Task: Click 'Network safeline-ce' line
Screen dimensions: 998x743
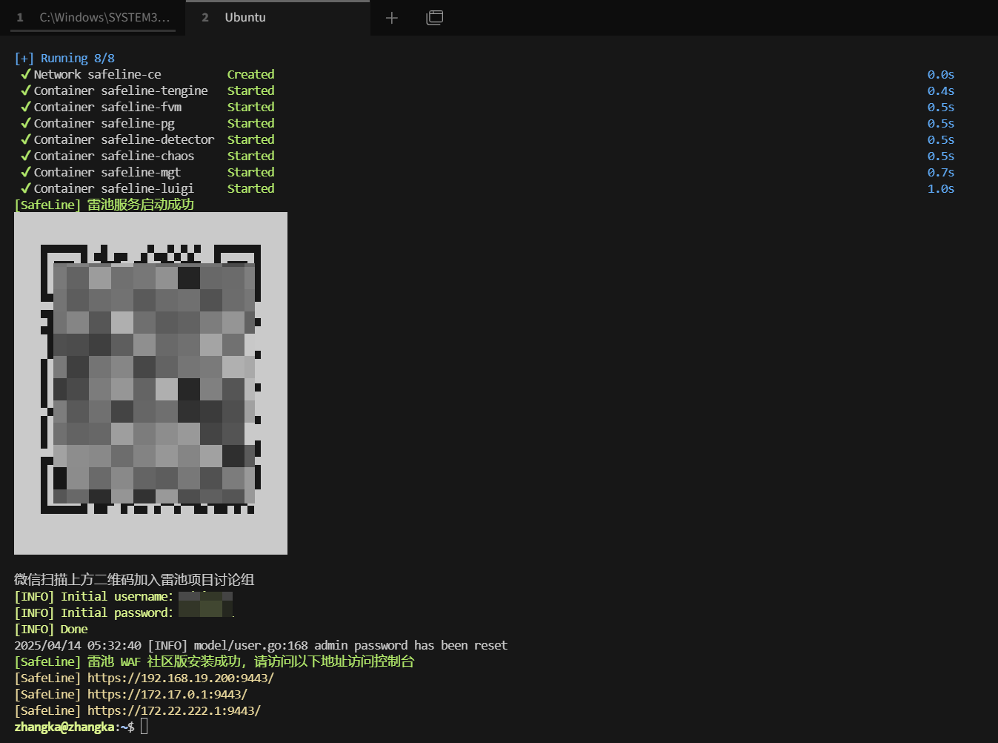Action: coord(97,74)
